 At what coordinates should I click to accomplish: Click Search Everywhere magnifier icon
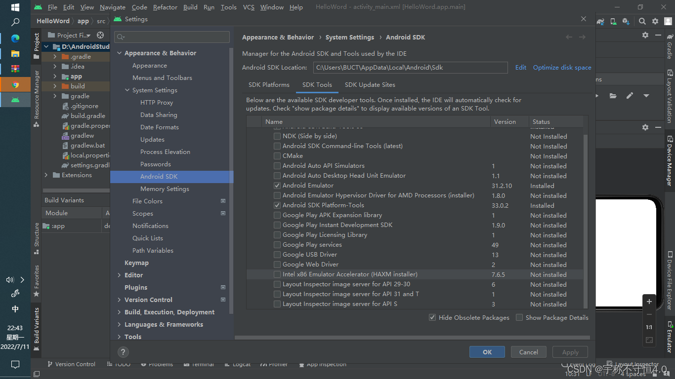pyautogui.click(x=642, y=21)
